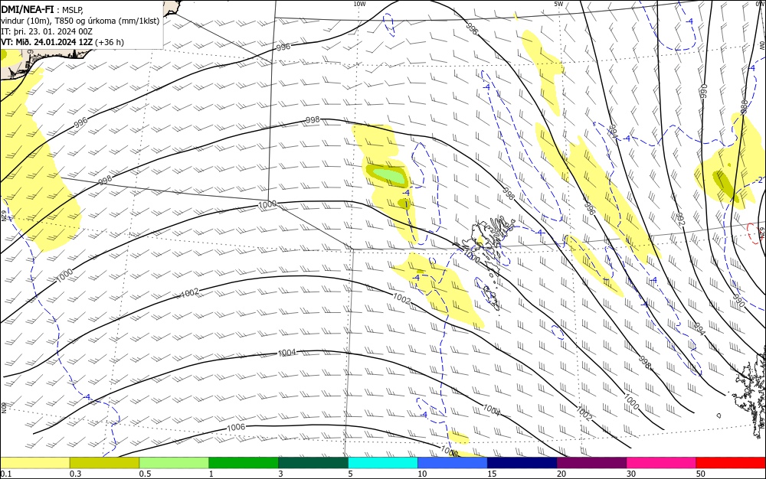The image size is (766, 479).
Task: Pick the blue 10–15 legend swatch
Action: click(453, 463)
